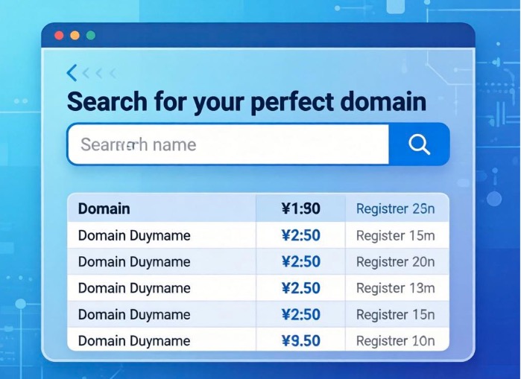Screen dimensions: 521x379
Task: Click the ¥1:90 price in header row
Action: [300, 209]
